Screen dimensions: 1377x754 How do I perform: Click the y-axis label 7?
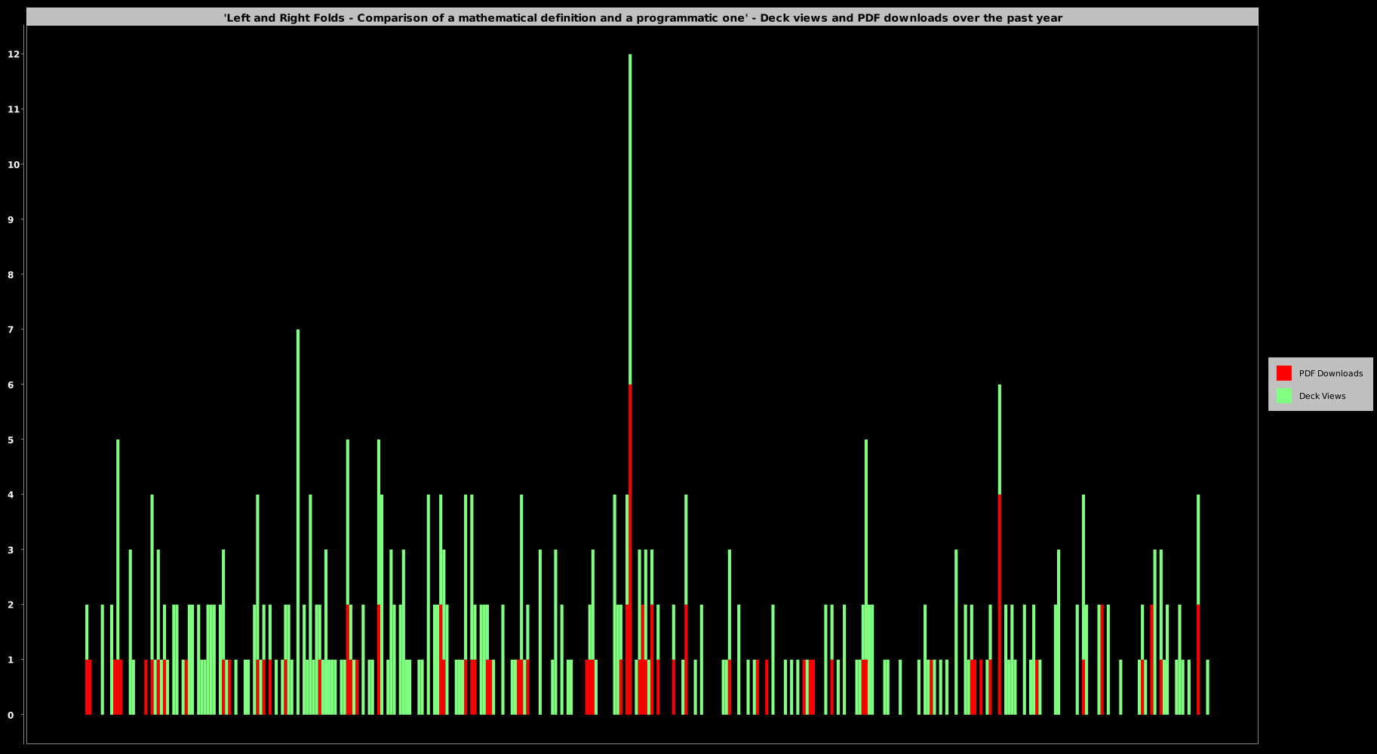[x=11, y=329]
